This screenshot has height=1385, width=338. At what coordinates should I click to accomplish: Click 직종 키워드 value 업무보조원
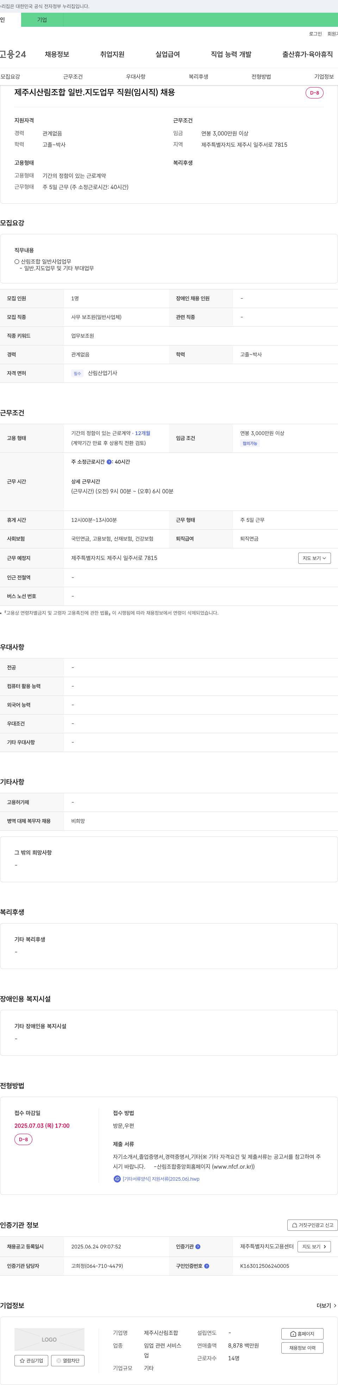[x=83, y=336]
